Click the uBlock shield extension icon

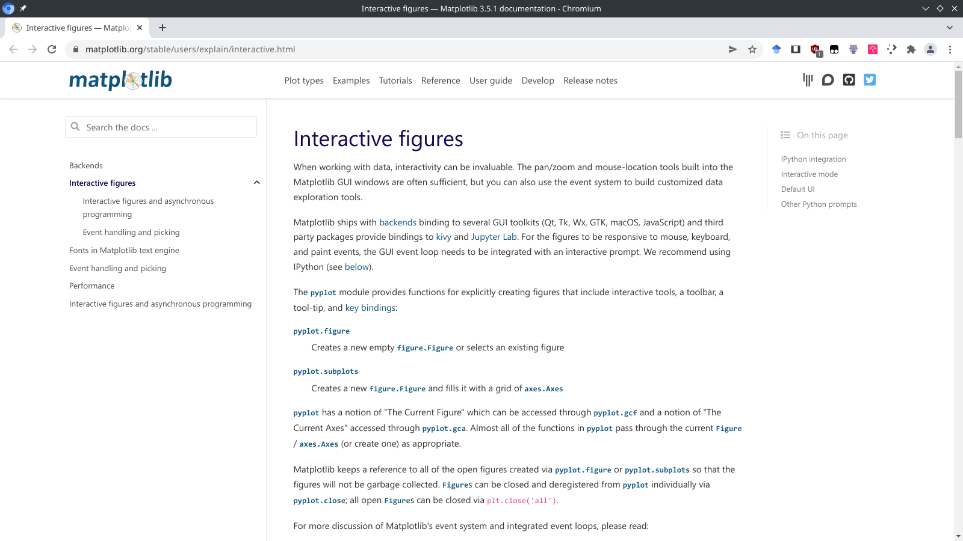[816, 50]
